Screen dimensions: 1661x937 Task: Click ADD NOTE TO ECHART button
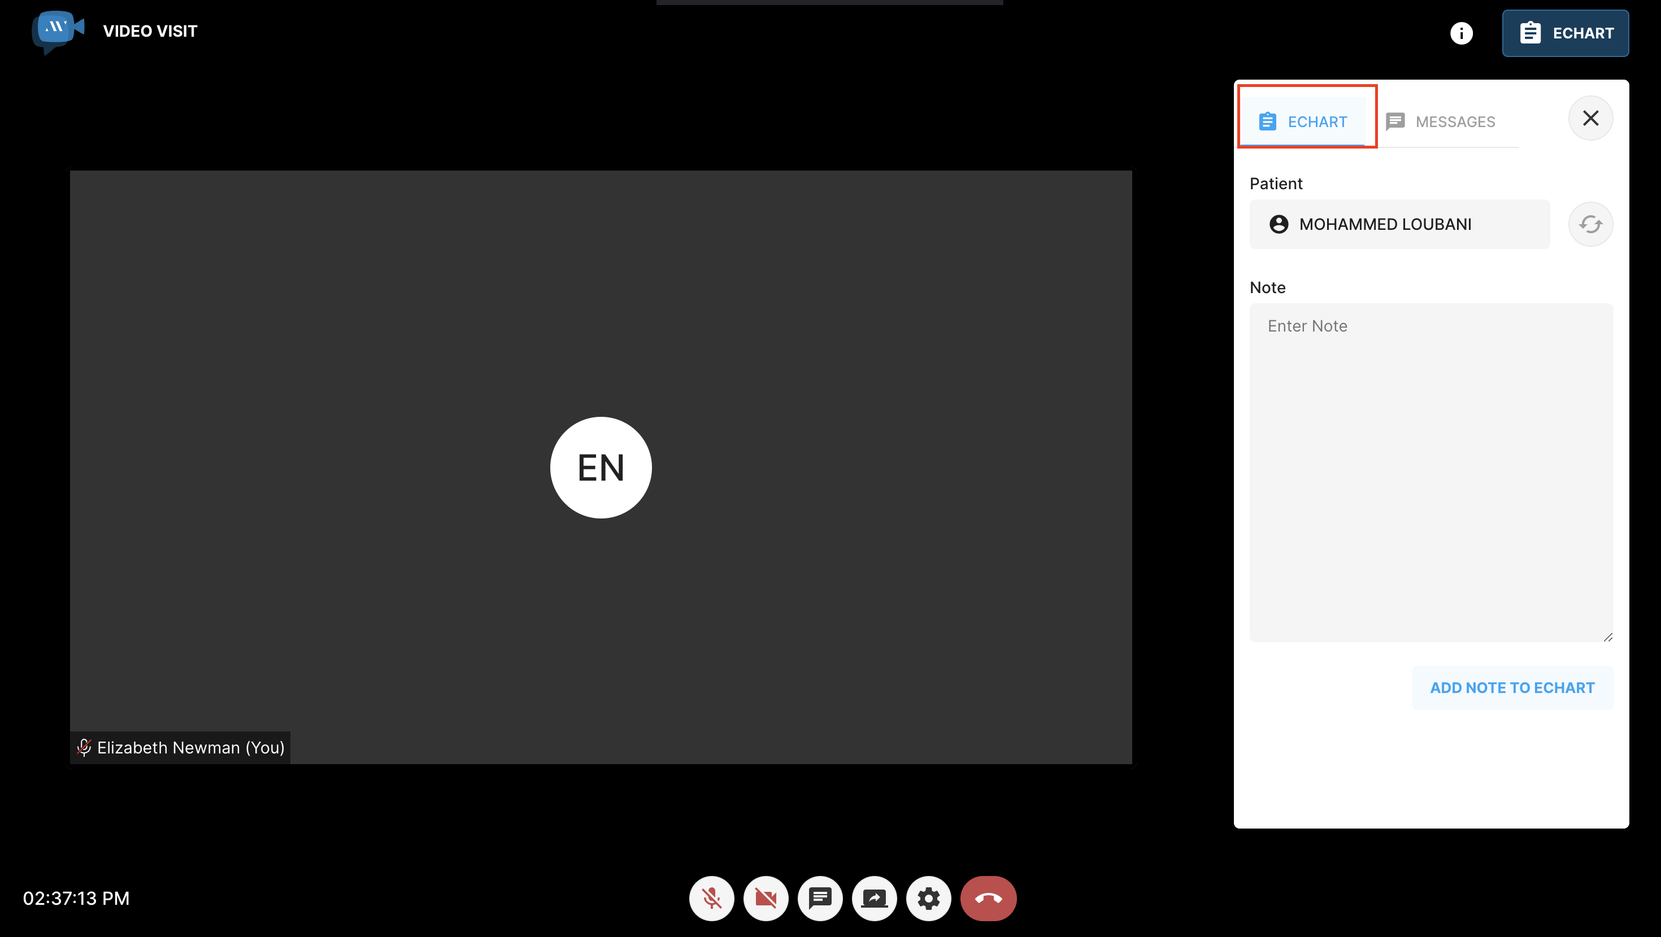click(1512, 687)
